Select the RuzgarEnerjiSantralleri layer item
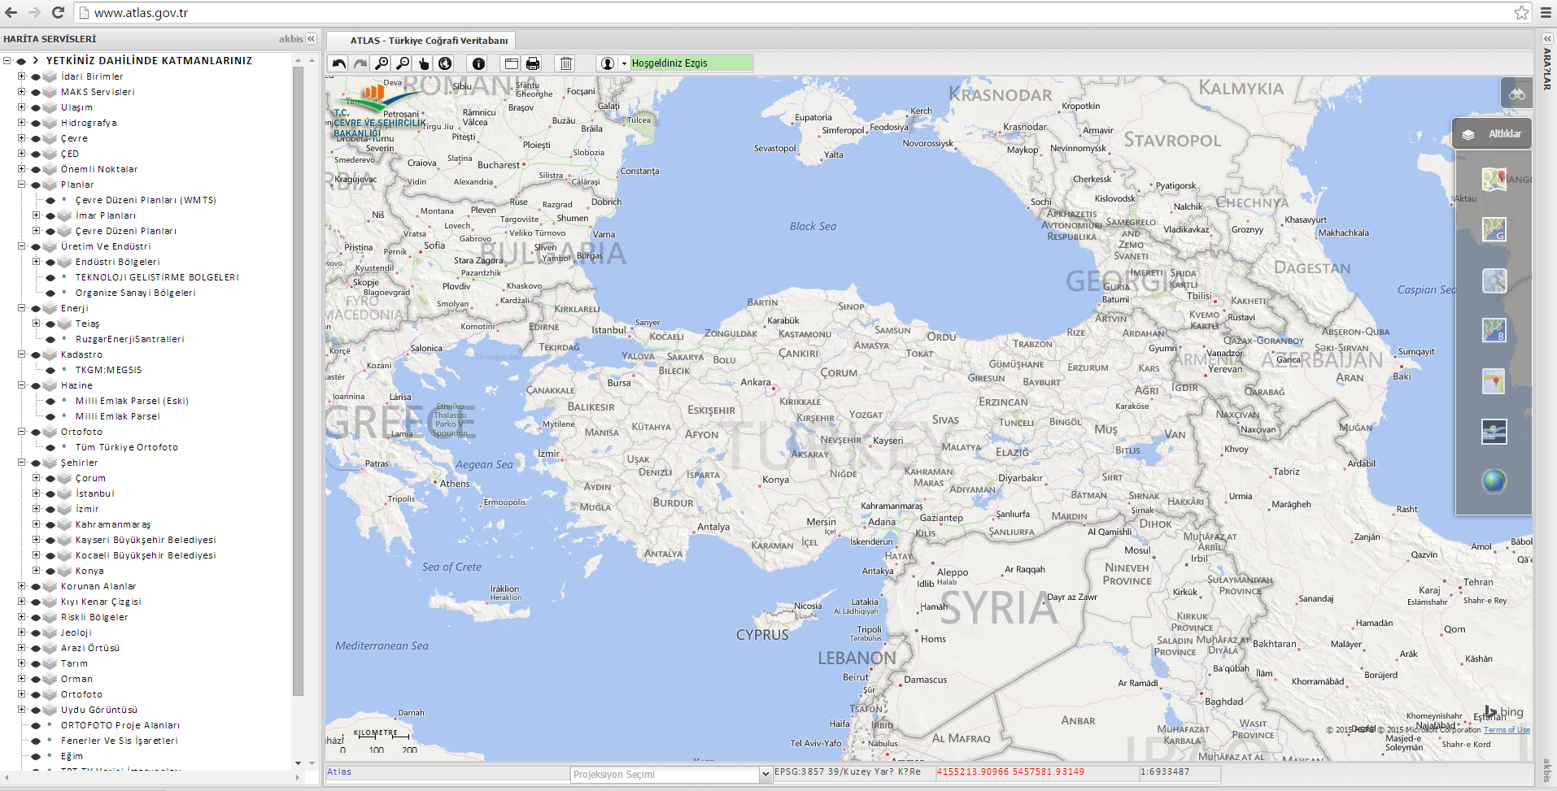The height and width of the screenshot is (791, 1557). coord(130,339)
